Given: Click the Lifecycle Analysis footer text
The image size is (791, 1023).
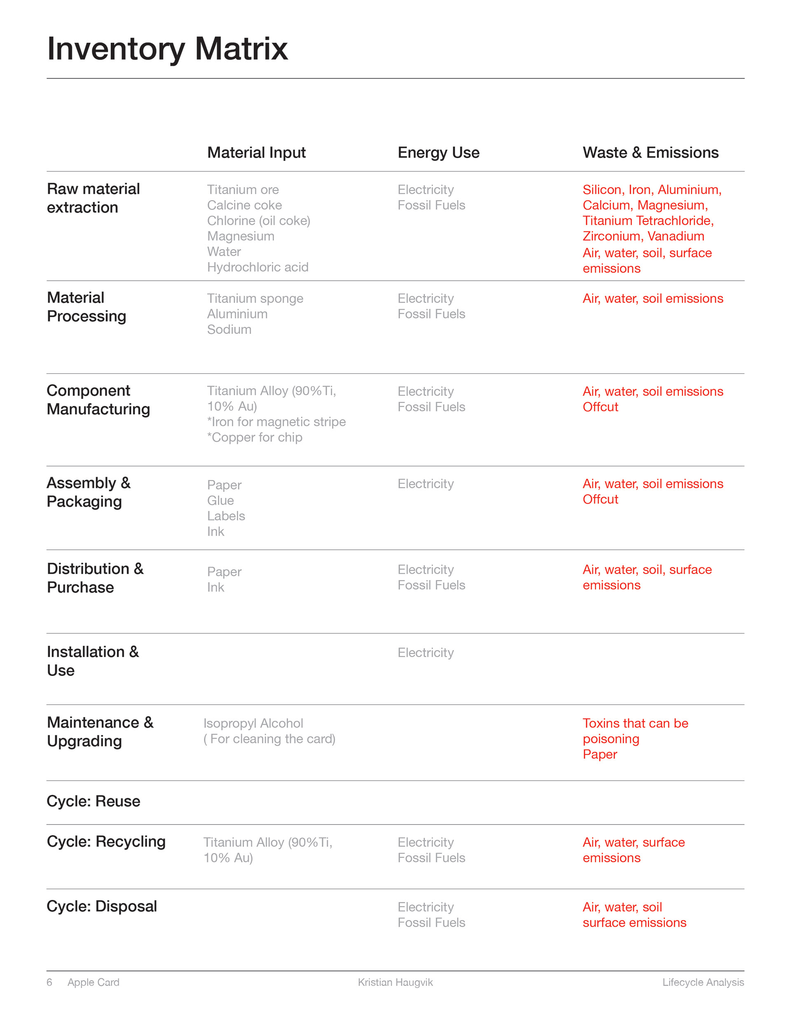Looking at the screenshot, I should point(703,982).
